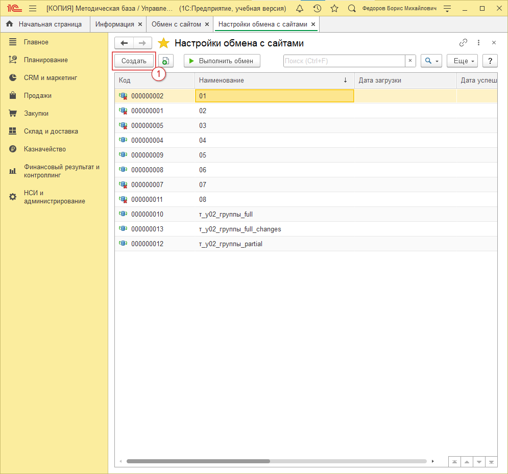Open service settings menu near username
This screenshot has height=474, width=508.
(447, 9)
